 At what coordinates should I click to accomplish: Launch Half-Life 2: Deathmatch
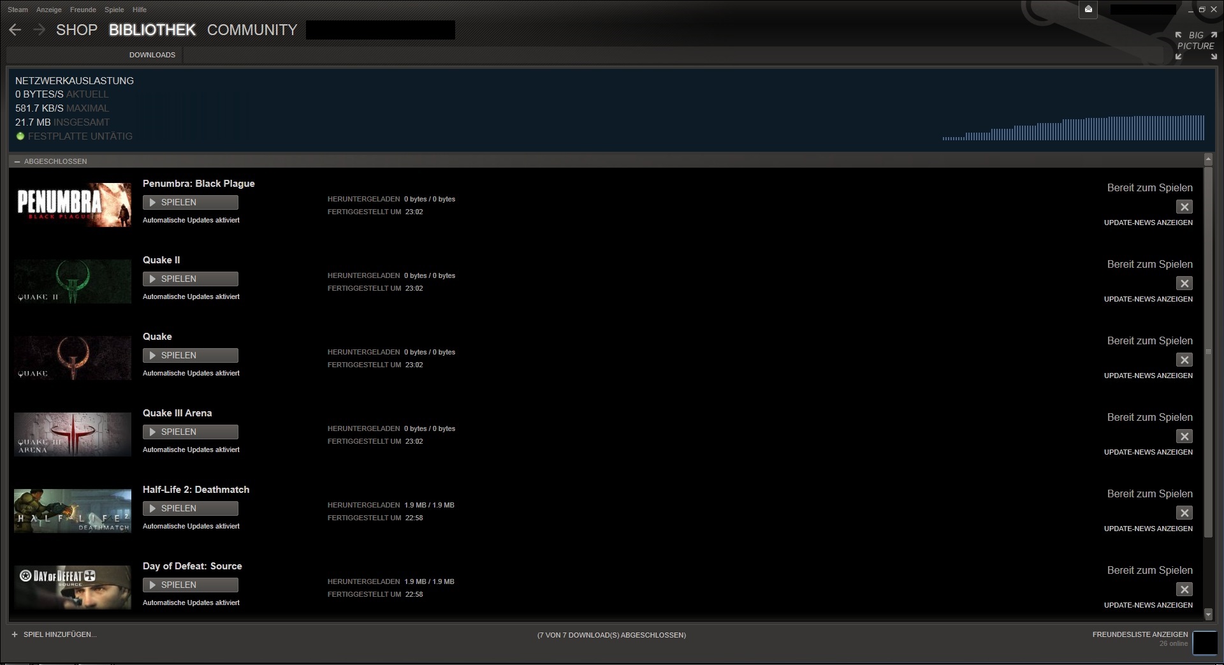tap(191, 508)
